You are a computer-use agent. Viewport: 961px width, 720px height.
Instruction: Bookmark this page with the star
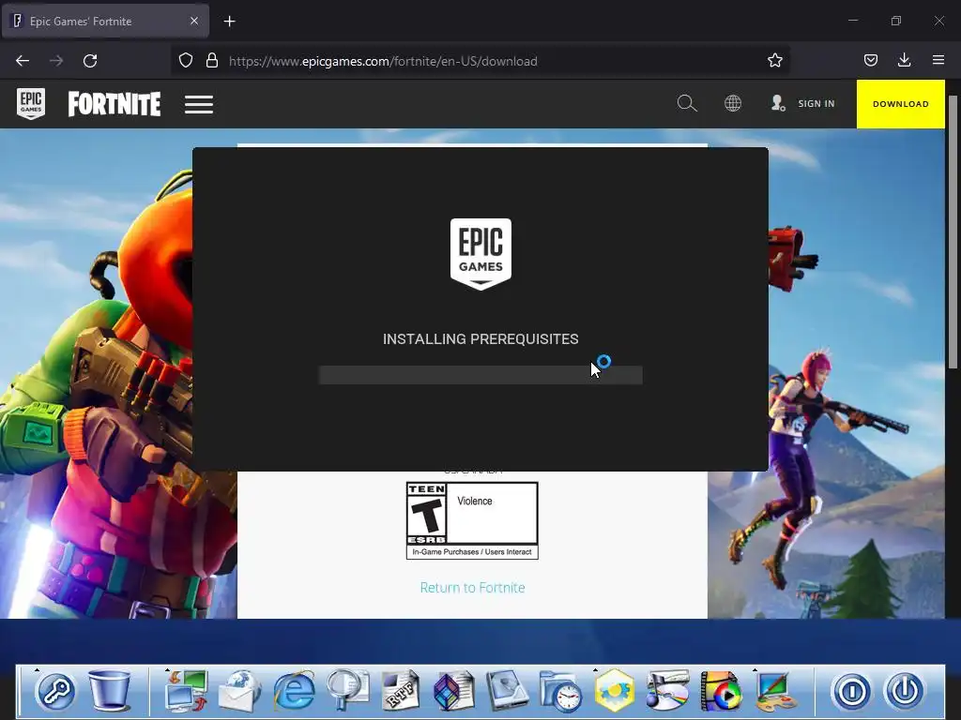tap(774, 61)
